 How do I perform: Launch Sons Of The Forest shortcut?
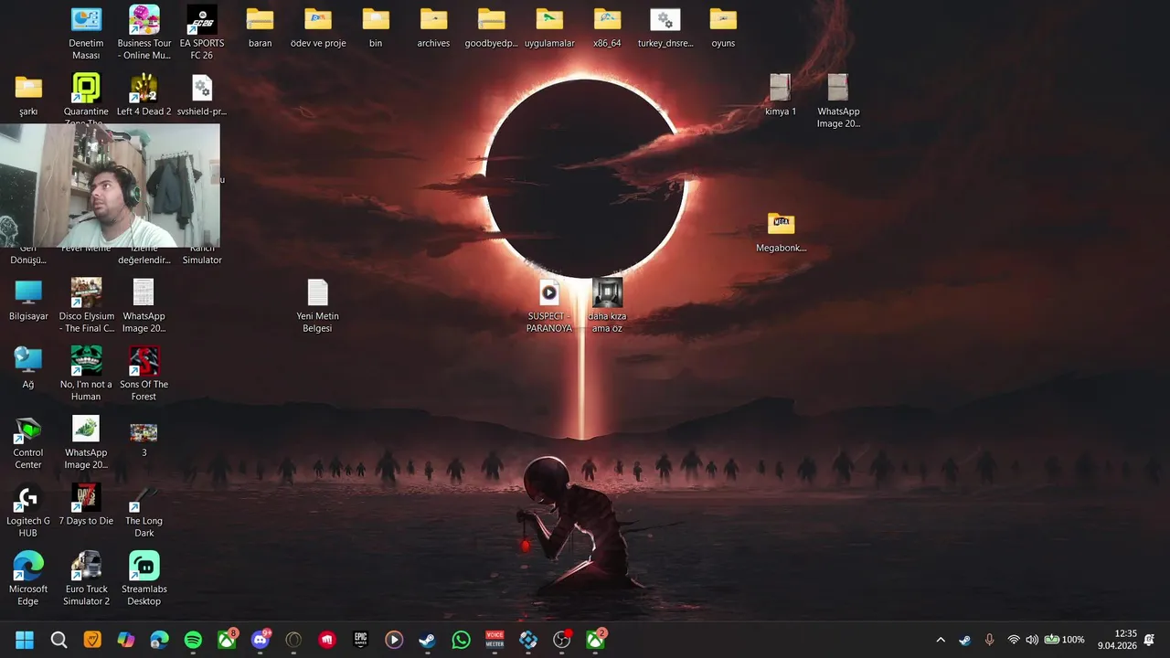click(x=144, y=374)
